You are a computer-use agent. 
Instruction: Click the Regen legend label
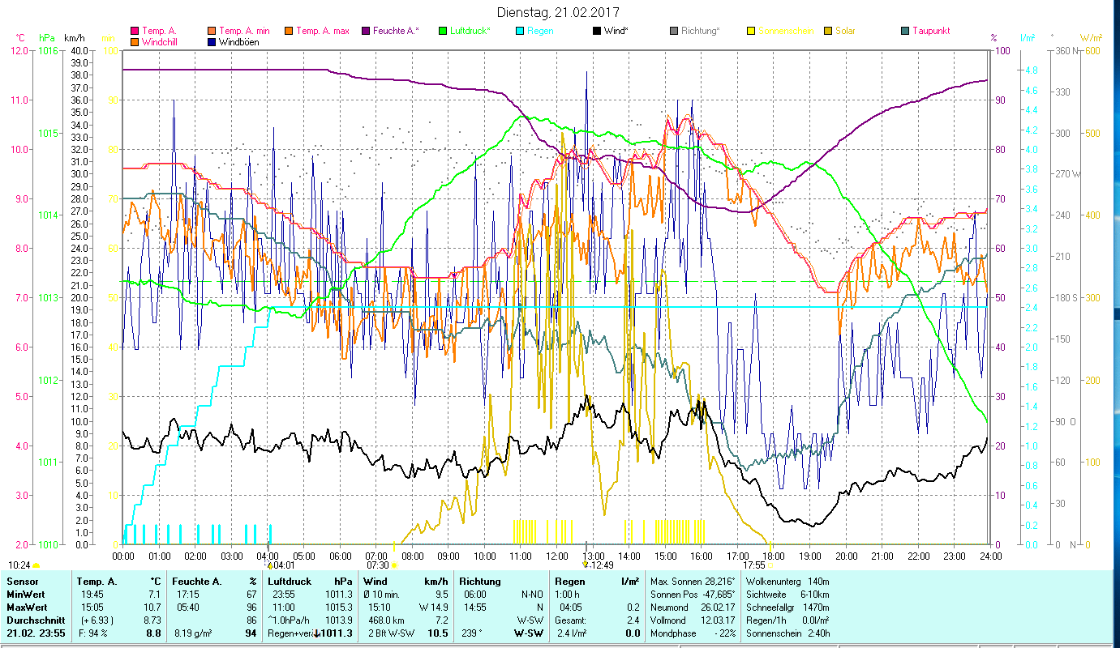(541, 31)
